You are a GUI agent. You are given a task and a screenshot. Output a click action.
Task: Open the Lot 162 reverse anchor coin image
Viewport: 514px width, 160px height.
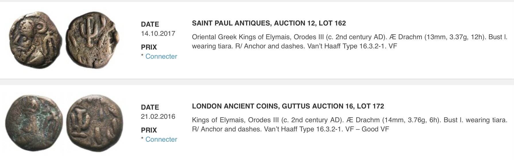tap(93, 40)
